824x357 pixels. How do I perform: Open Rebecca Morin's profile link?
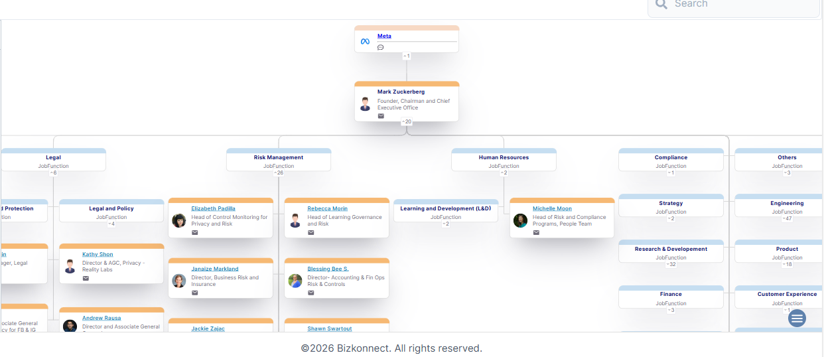click(327, 208)
